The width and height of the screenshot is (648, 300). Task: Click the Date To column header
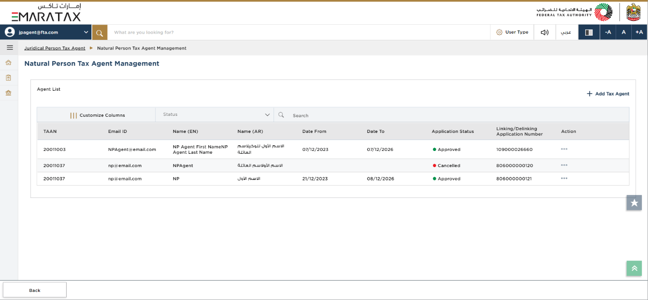pyautogui.click(x=376, y=131)
